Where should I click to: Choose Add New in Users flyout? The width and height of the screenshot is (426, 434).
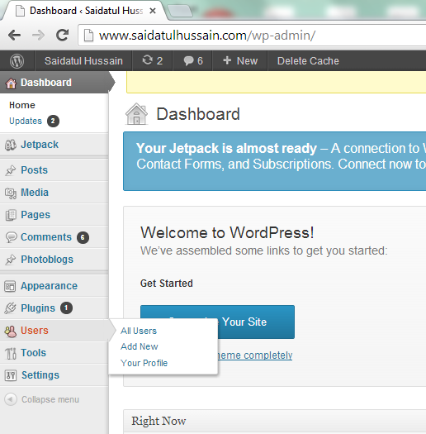coord(139,346)
